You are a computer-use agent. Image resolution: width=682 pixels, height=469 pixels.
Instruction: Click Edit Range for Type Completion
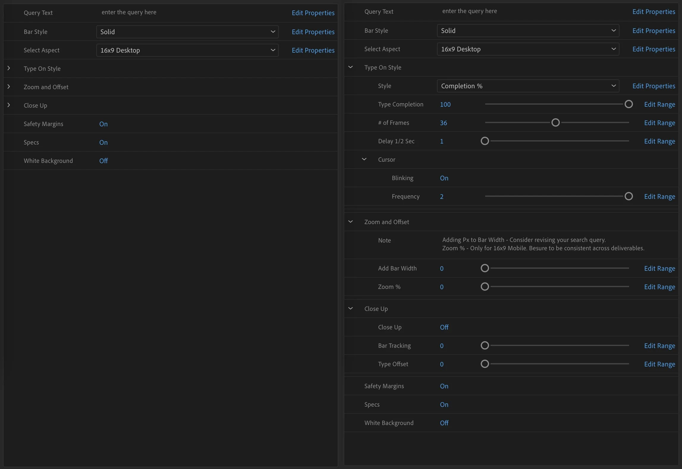tap(659, 104)
